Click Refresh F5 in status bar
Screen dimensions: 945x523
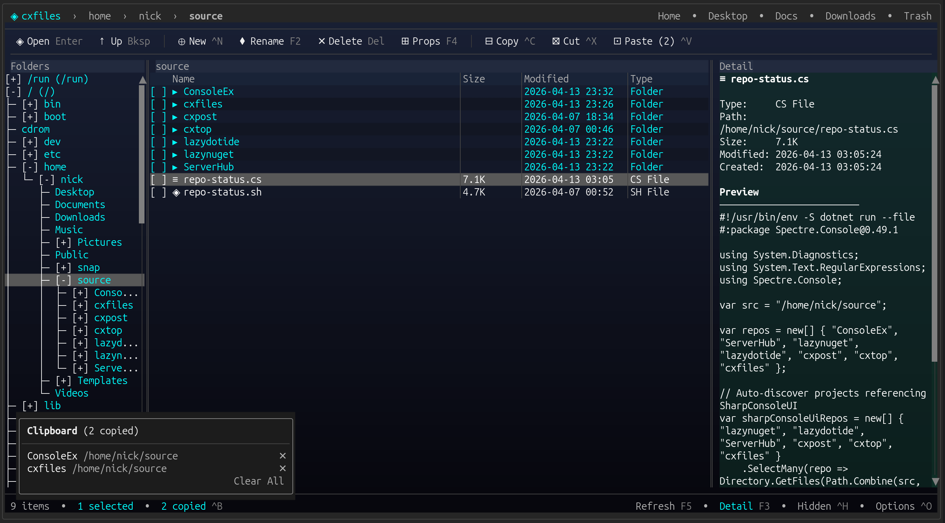(663, 506)
